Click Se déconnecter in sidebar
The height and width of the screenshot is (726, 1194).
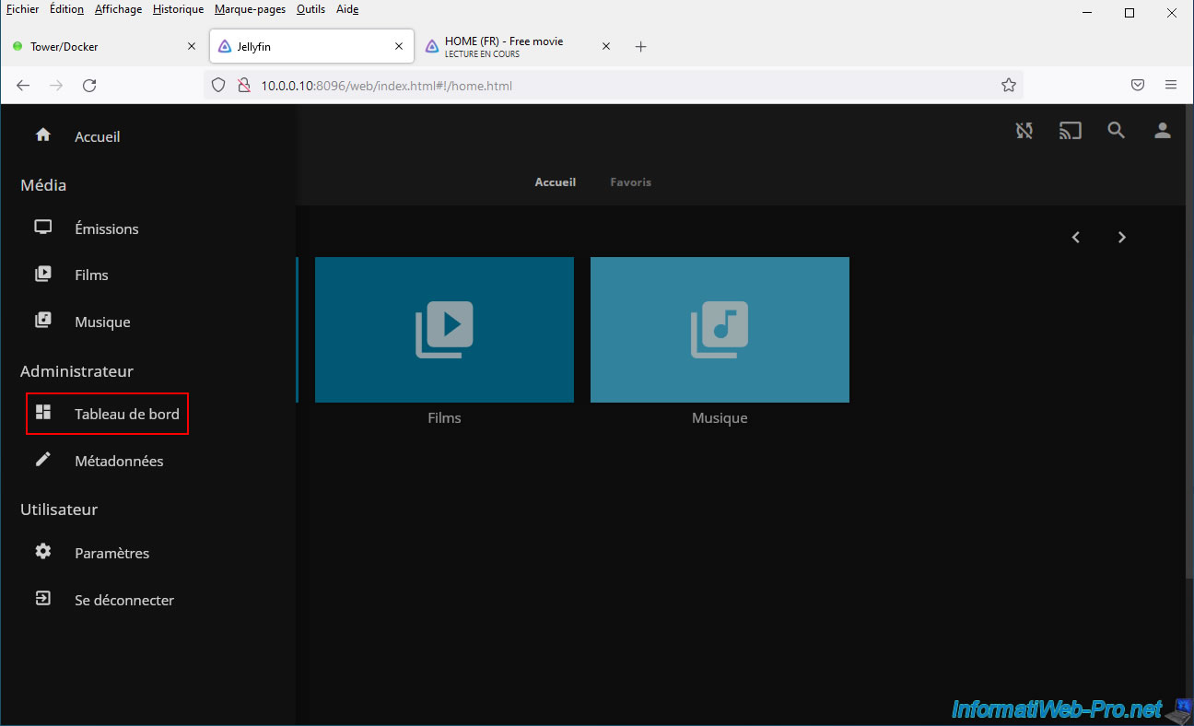pos(123,600)
